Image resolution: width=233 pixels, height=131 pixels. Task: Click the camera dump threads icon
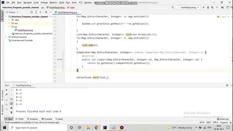(x=7, y=105)
